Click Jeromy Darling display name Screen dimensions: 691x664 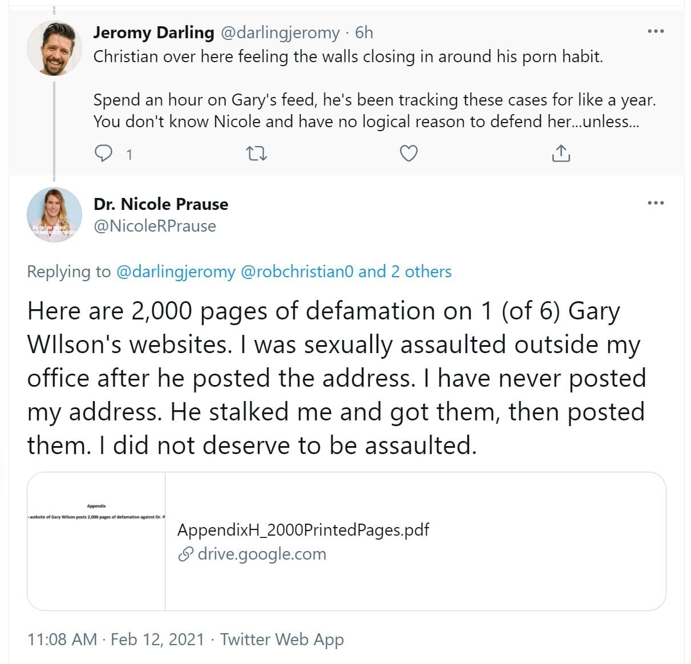[x=153, y=33]
